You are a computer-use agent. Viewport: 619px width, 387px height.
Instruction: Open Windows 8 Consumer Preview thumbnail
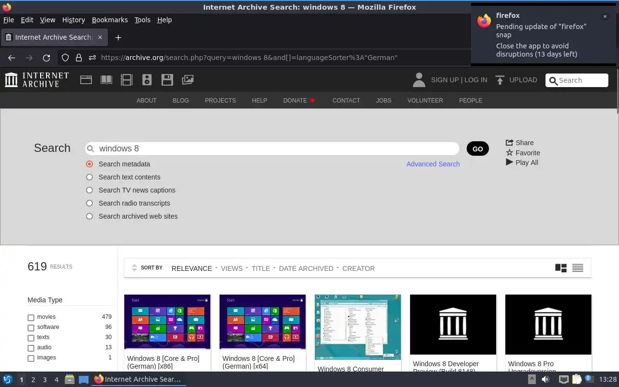(358, 327)
